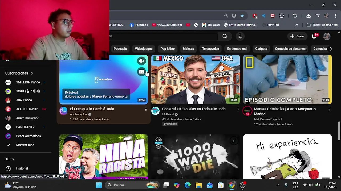This screenshot has width=341, height=191.
Task: Click the YouTube search magnifier button
Action: [225, 36]
